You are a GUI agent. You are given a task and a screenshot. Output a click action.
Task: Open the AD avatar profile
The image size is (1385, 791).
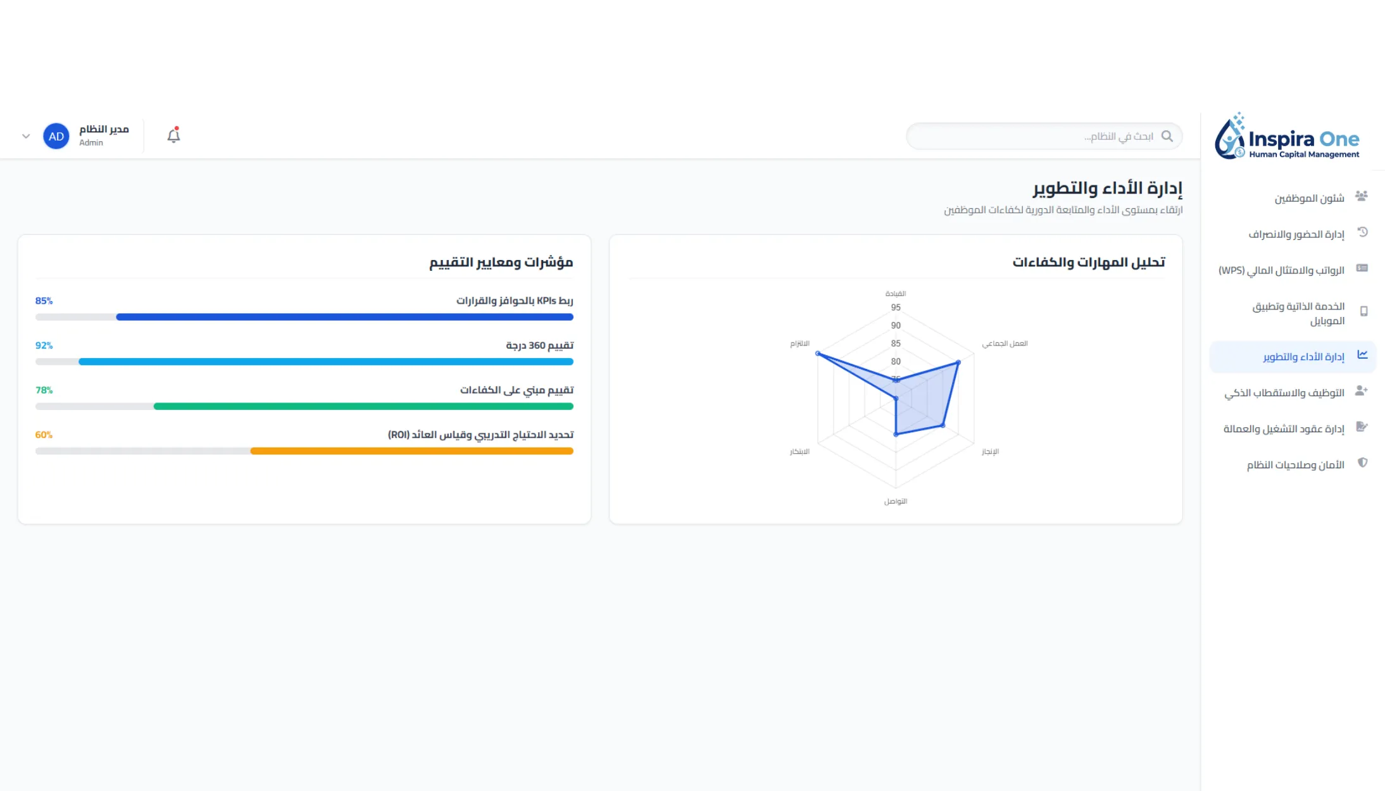click(x=56, y=136)
